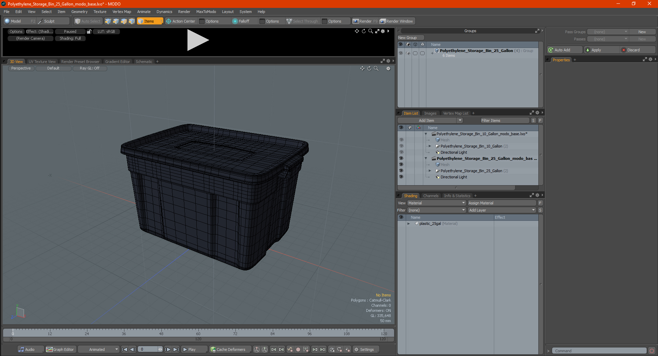Image resolution: width=658 pixels, height=356 pixels.
Task: Select Edges selection mode icon
Action: (116, 21)
